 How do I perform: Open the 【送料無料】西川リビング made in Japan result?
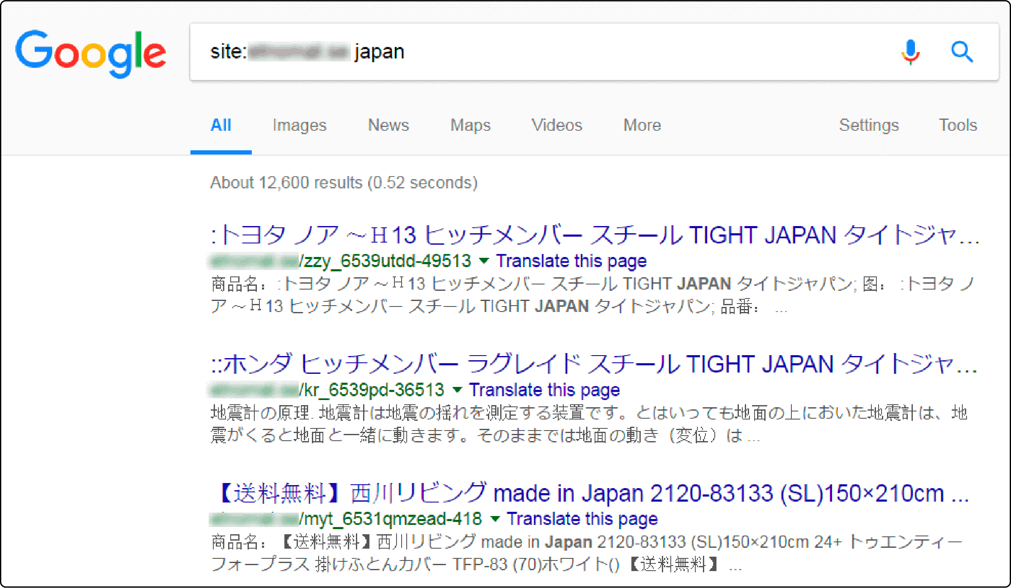point(594,493)
